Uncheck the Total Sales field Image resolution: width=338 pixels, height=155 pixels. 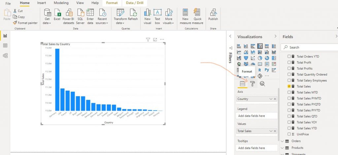pos(289,86)
